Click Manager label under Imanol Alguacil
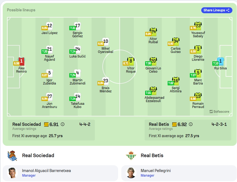Screen dimensions: 237x182 click(29, 176)
